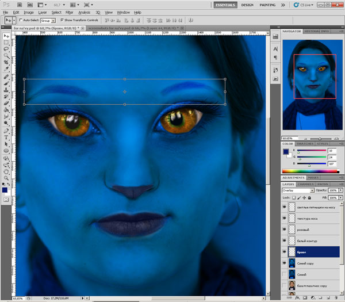Enable the Auto-Select checkbox

21,20
